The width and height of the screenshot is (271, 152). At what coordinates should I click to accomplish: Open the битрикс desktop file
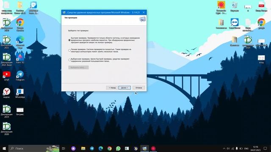[x=20, y=111]
